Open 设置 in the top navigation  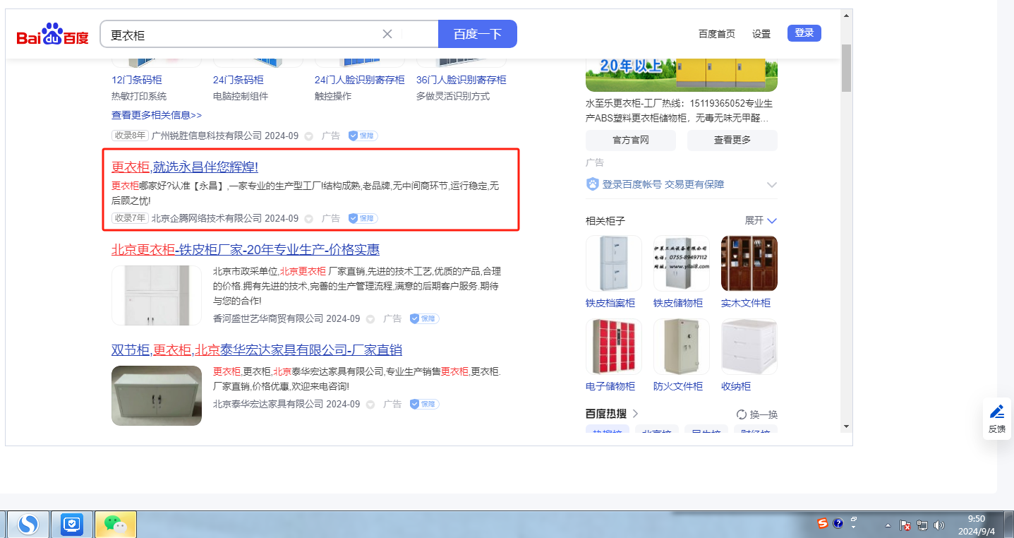click(x=761, y=34)
